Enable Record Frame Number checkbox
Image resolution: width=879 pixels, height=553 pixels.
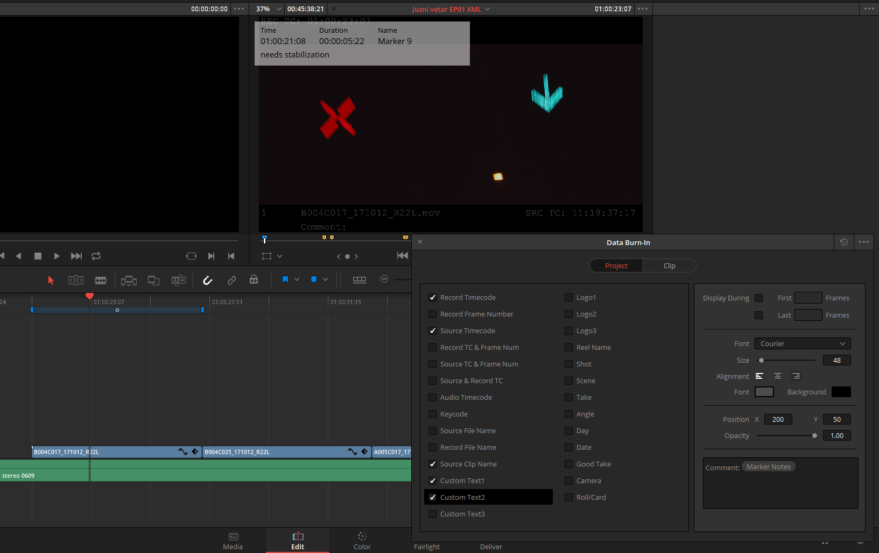click(x=432, y=314)
